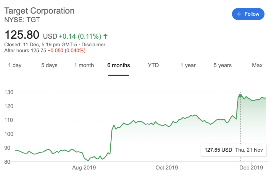
Task: Click the Aug 2019 axis label
Action: [84, 168]
